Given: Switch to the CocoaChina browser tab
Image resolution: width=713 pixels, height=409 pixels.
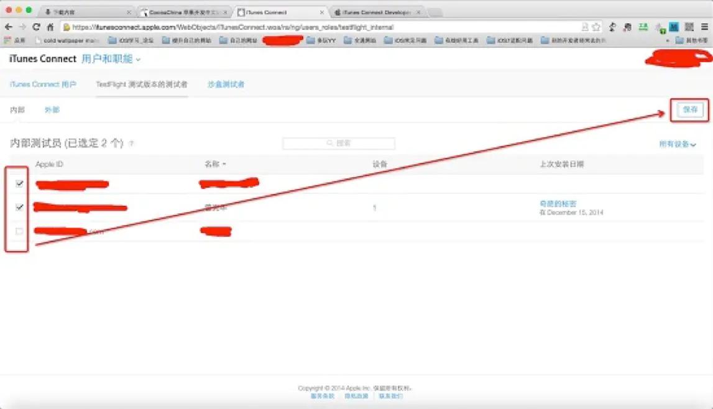Looking at the screenshot, I should (184, 12).
